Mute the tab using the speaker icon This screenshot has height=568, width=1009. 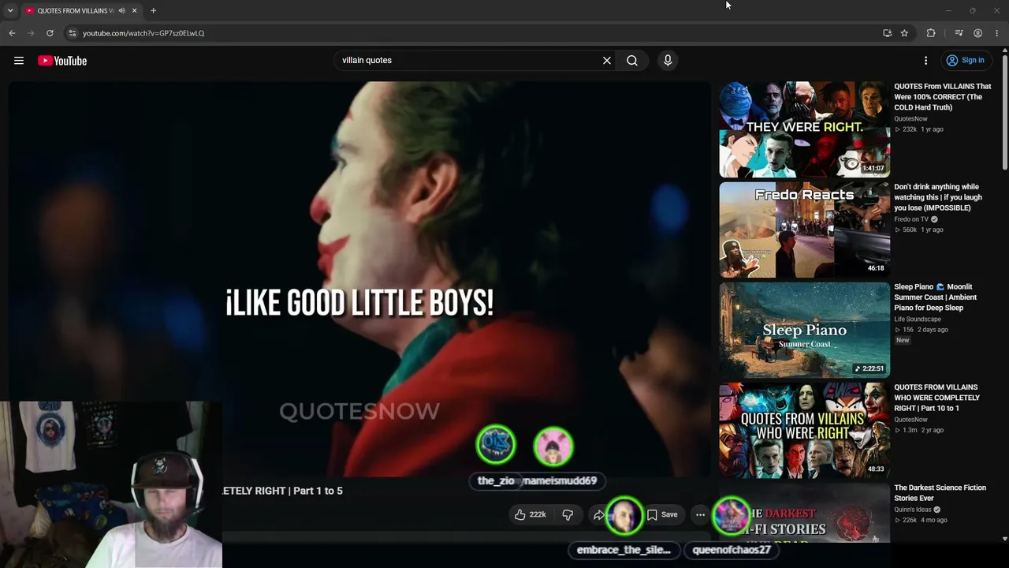point(121,11)
